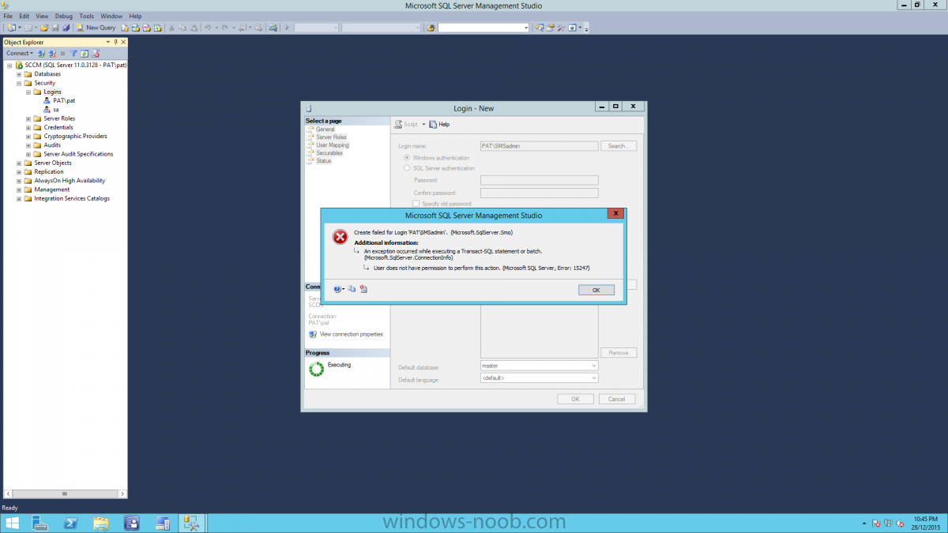948x533 pixels.
Task: Click Connect Object Explorer icon
Action: (41, 54)
